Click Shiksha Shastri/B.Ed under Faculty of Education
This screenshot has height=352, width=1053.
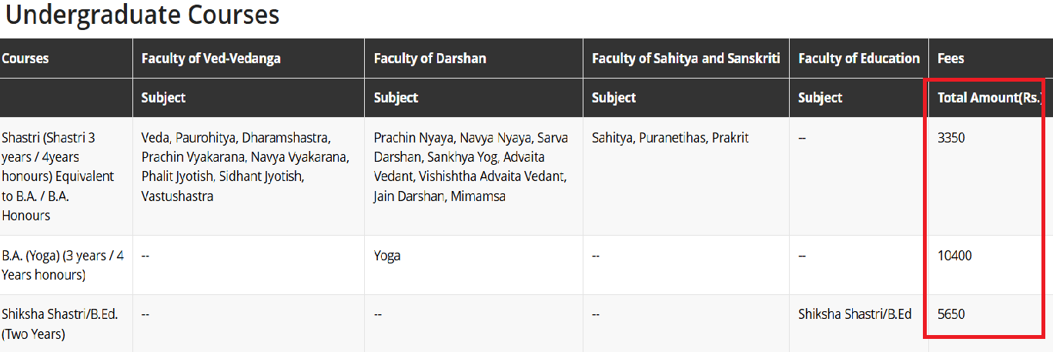pos(854,314)
